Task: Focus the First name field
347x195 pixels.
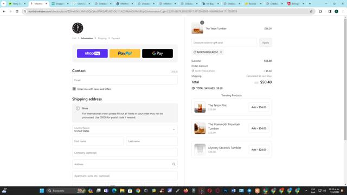Action: click(98, 141)
